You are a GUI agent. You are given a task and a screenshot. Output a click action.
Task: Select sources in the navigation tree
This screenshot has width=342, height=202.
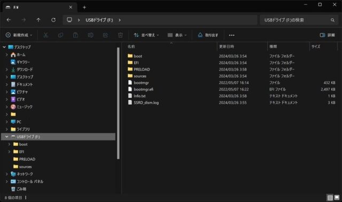point(25,167)
